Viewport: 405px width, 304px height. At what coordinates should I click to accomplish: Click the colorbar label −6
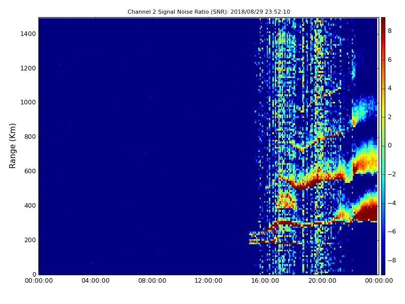coord(392,232)
